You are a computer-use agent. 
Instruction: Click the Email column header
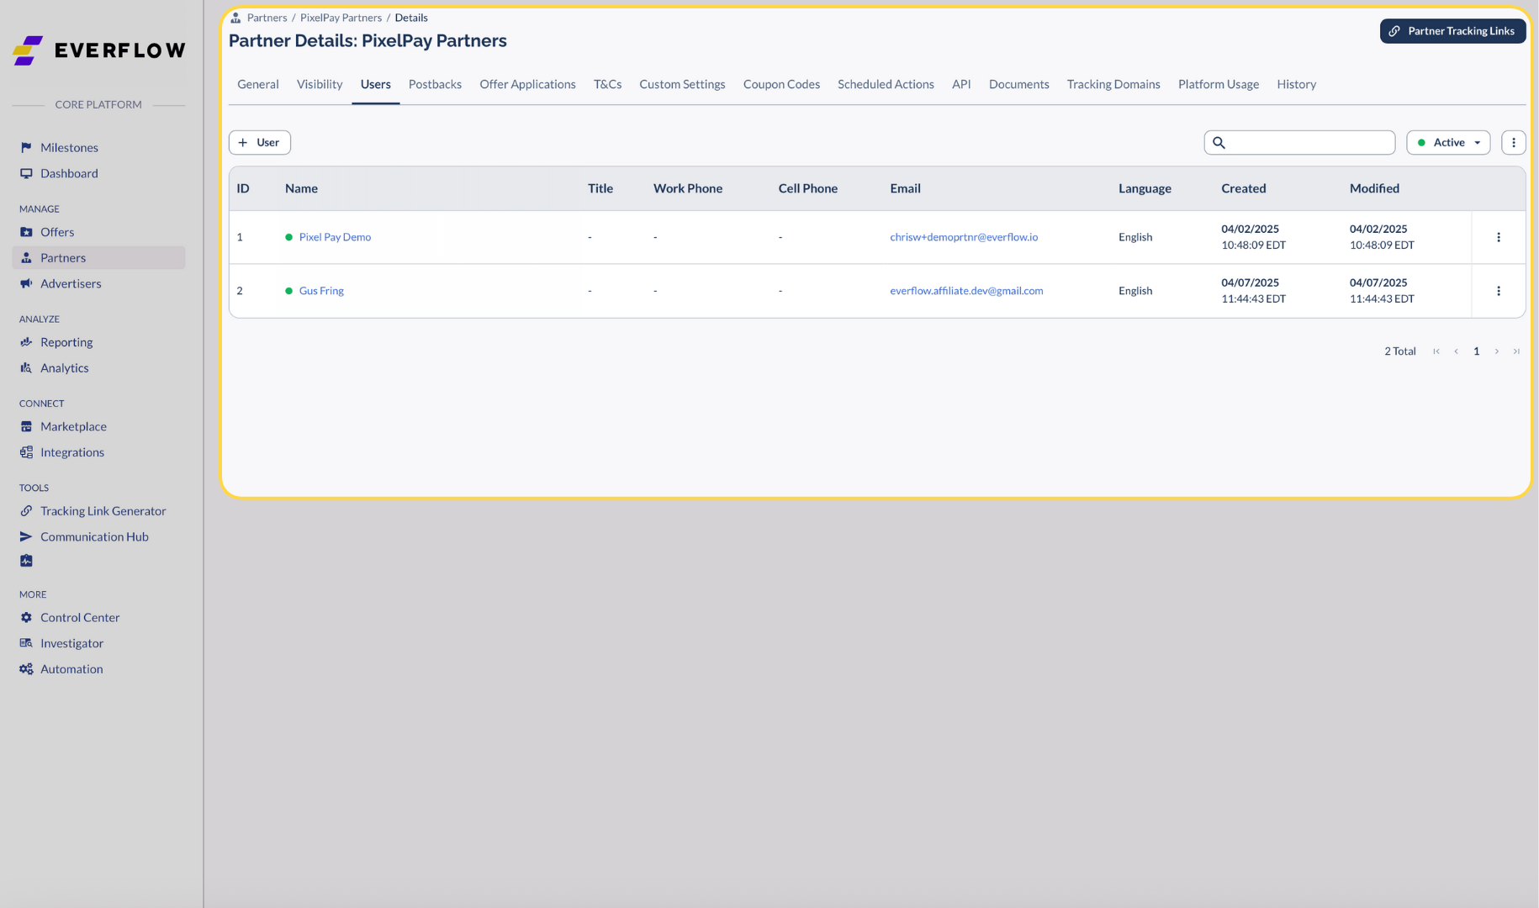coord(905,188)
